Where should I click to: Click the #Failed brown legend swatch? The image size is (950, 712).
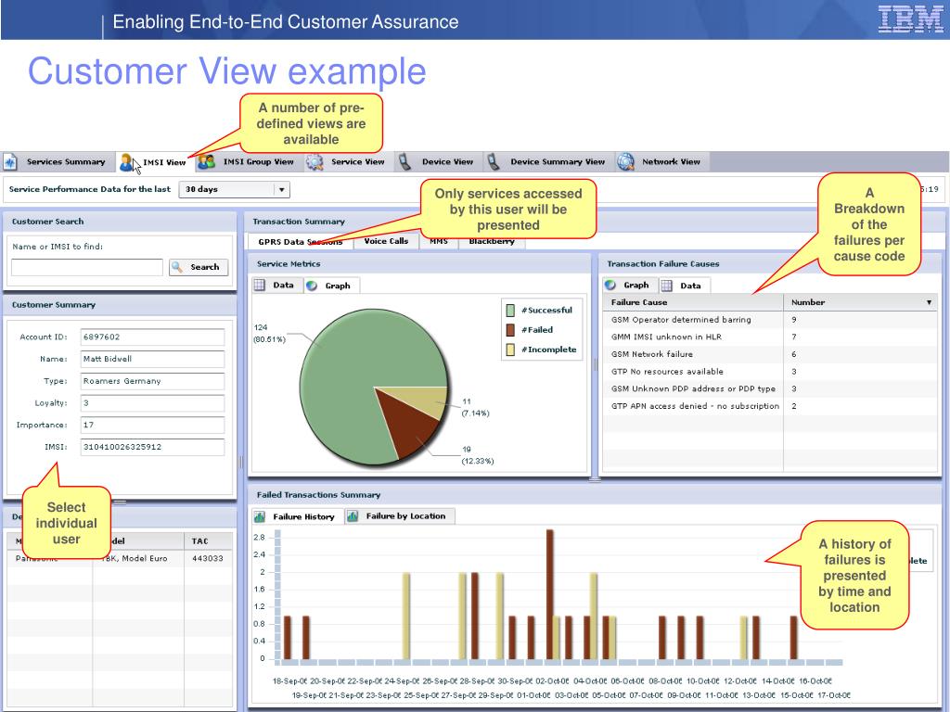click(510, 330)
